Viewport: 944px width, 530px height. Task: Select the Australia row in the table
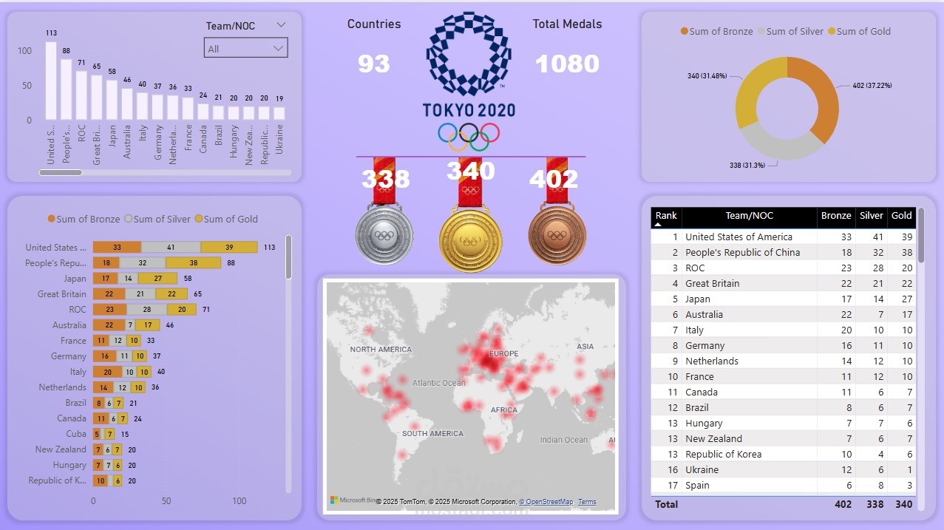(783, 314)
